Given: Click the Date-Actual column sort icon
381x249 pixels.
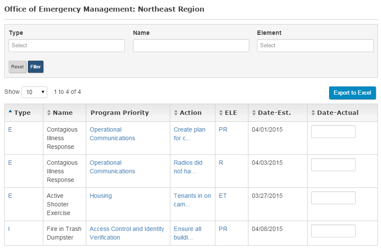Looking at the screenshot, I should coord(313,113).
